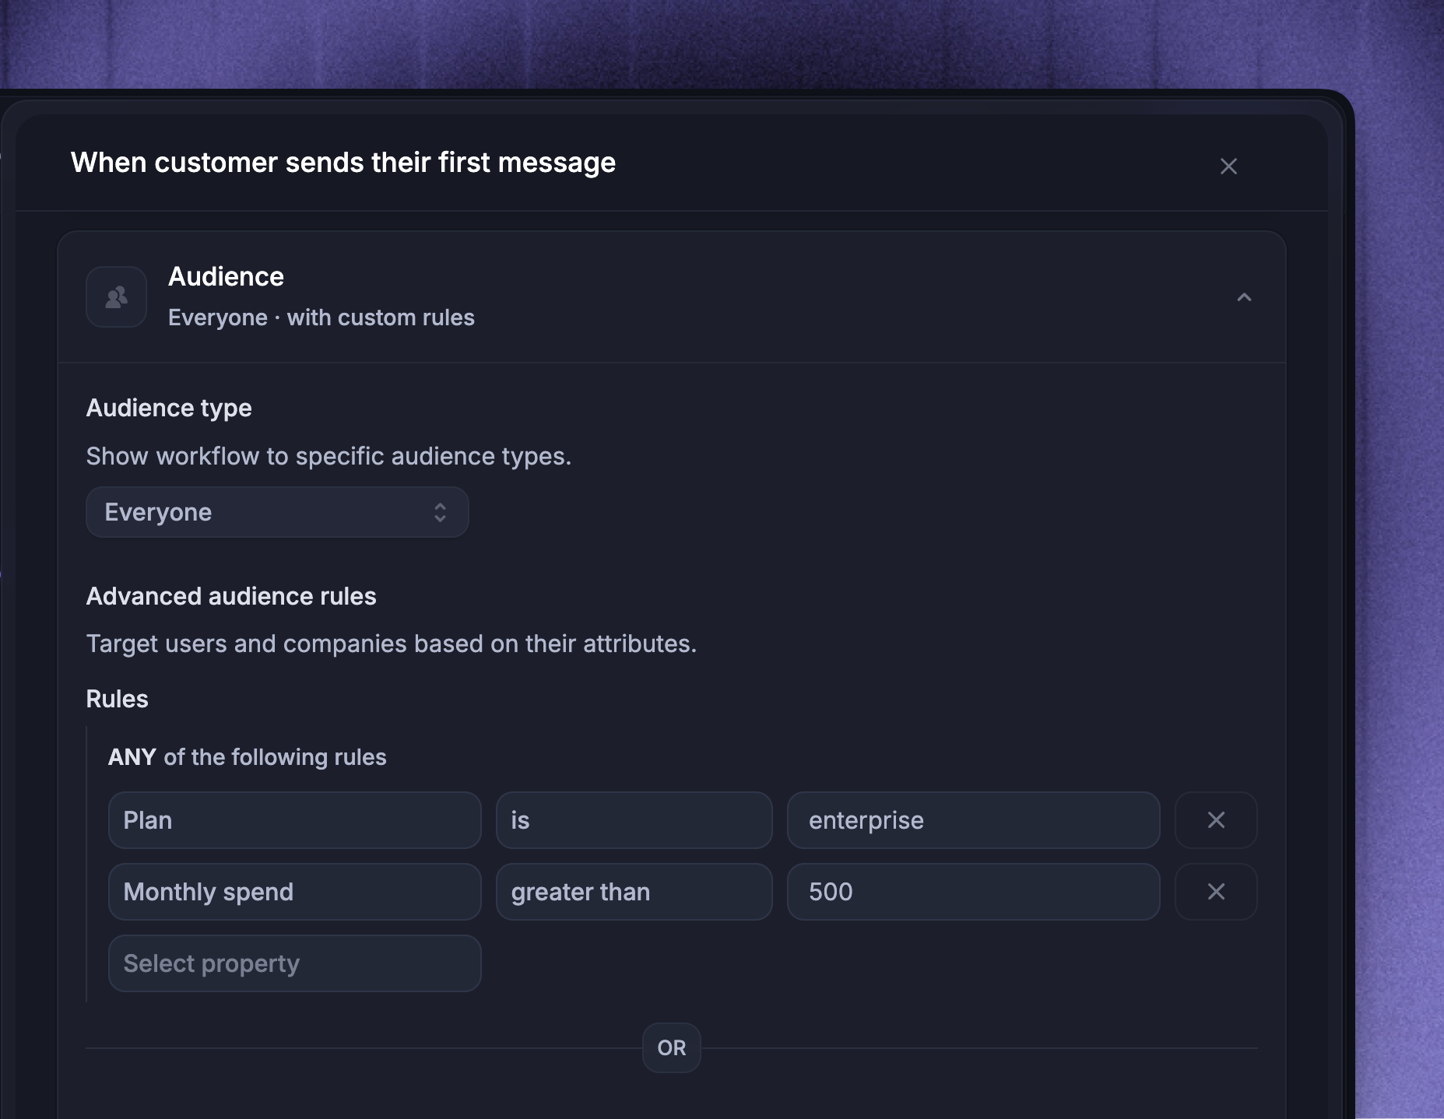Click the 'Audience' section title

pos(226,277)
